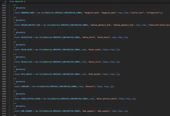The image size is (170, 116).
Task: Click line number 3616 in the gutter
Action: coord(4,13)
